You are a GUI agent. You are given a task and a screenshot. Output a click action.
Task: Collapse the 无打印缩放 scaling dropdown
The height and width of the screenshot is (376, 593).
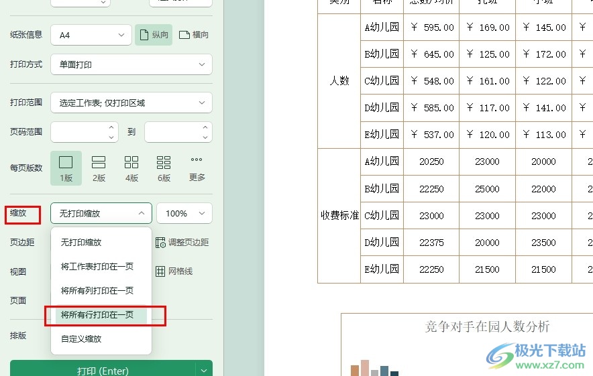coord(101,213)
